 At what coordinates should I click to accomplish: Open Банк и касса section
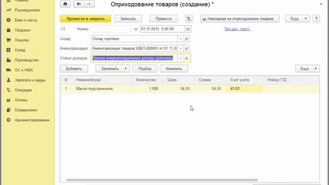26,20
